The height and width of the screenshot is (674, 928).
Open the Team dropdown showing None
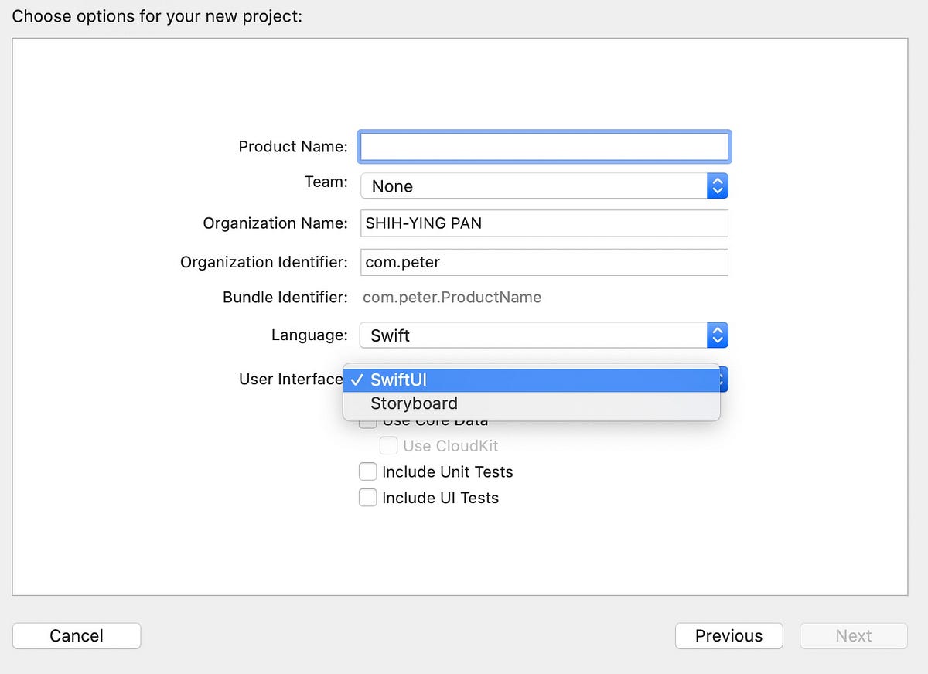click(x=541, y=186)
